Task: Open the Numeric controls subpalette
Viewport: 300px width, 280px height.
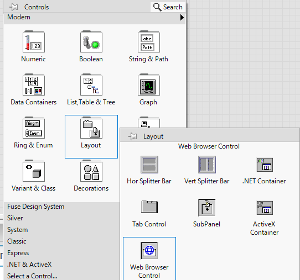Action: point(34,41)
